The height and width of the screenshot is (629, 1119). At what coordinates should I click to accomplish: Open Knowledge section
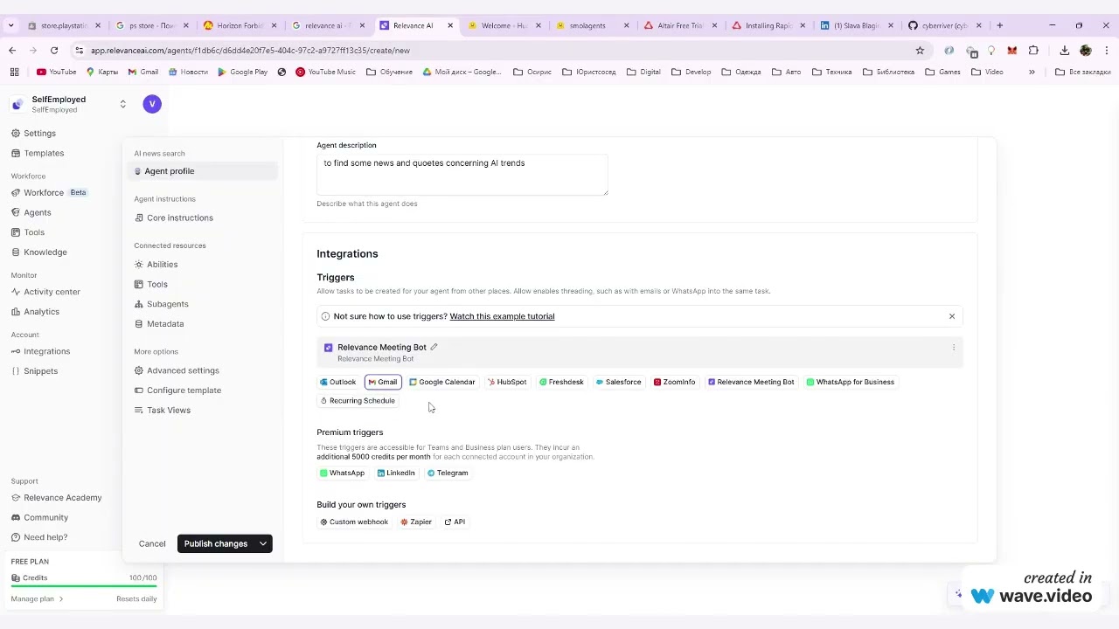point(38,252)
